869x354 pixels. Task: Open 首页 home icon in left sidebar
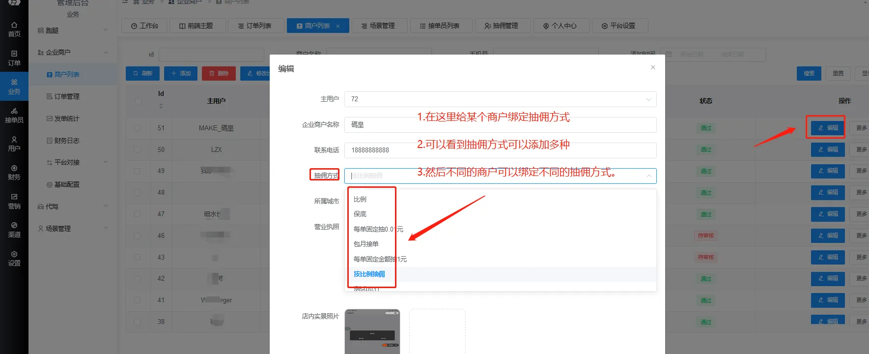point(14,29)
